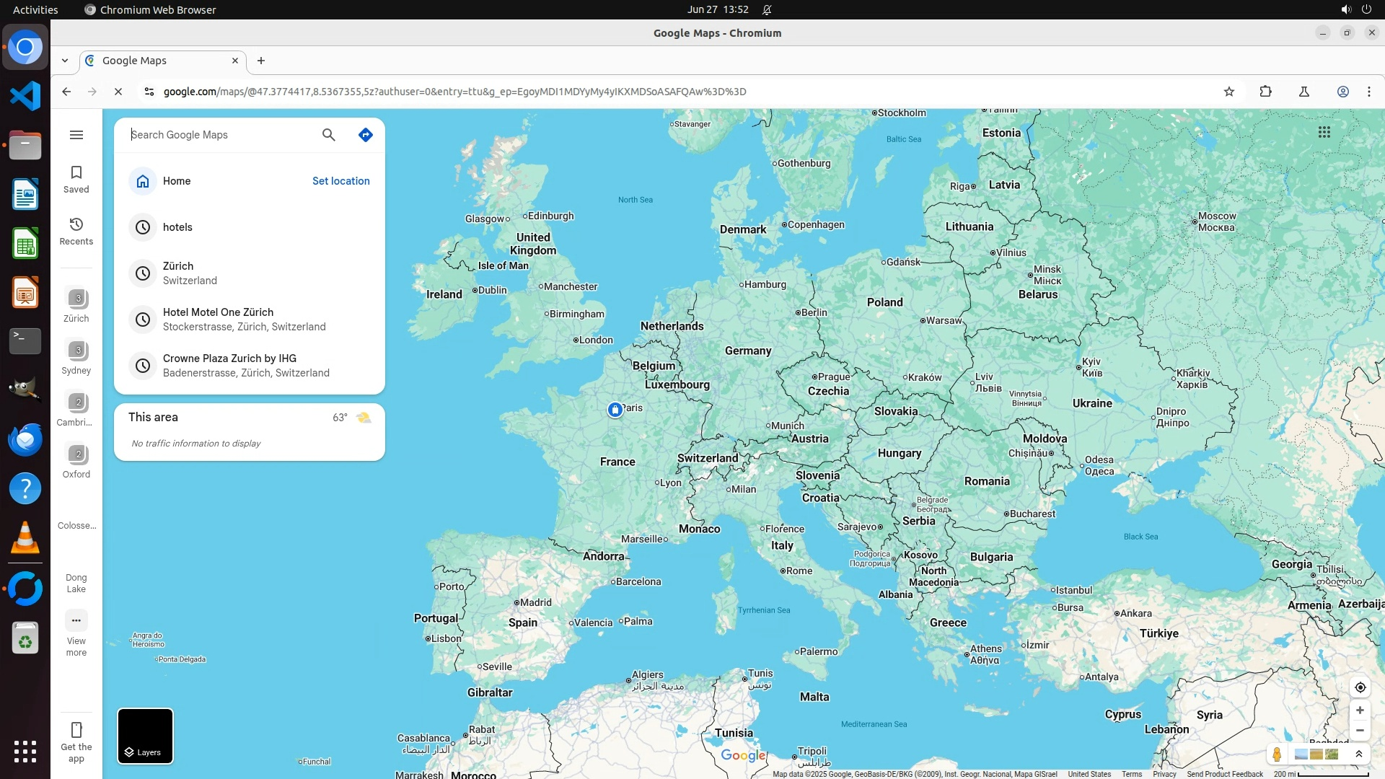Click the Set location link
This screenshot has width=1385, height=779.
click(340, 181)
